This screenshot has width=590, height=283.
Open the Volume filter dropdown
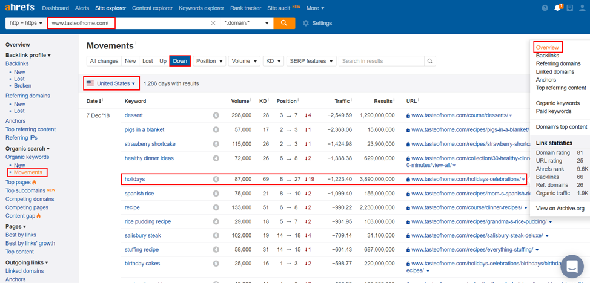[244, 61]
